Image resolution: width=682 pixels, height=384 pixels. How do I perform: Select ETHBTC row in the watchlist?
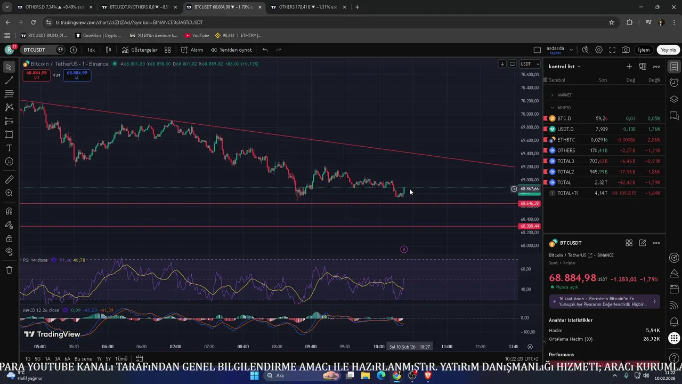604,140
